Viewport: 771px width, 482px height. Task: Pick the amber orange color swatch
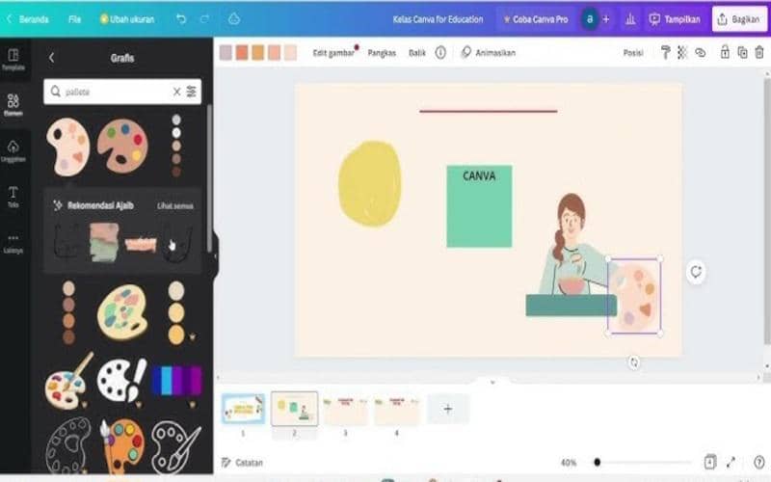tap(258, 53)
